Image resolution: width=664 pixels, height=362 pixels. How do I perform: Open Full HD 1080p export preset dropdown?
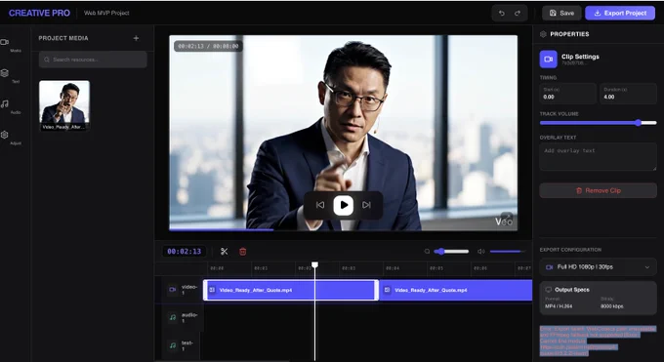598,267
